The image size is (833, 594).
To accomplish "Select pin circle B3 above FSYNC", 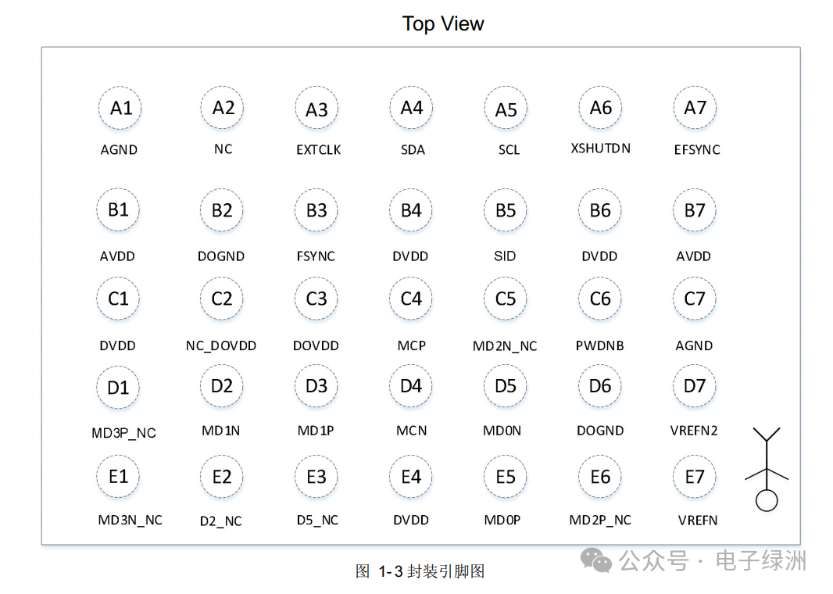I will pos(316,211).
